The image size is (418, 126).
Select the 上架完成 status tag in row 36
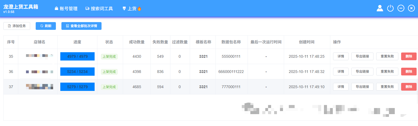pyautogui.click(x=109, y=72)
